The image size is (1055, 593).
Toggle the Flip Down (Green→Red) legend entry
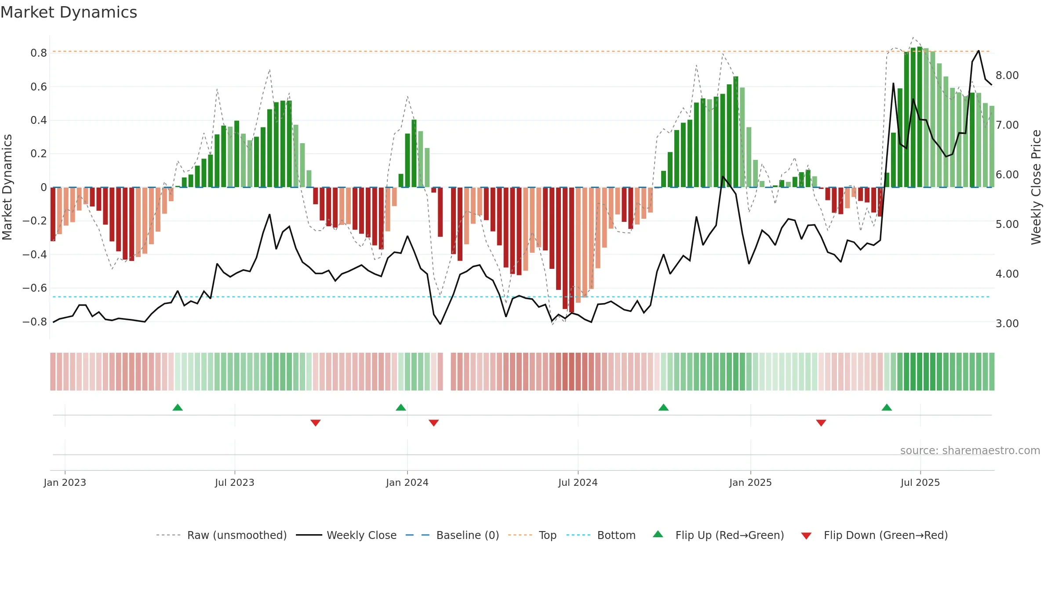874,535
